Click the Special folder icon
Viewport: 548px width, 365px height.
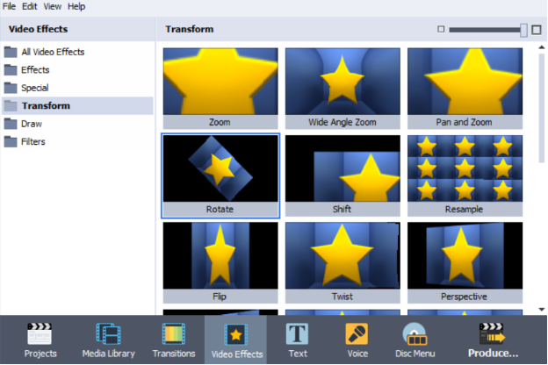tap(11, 88)
